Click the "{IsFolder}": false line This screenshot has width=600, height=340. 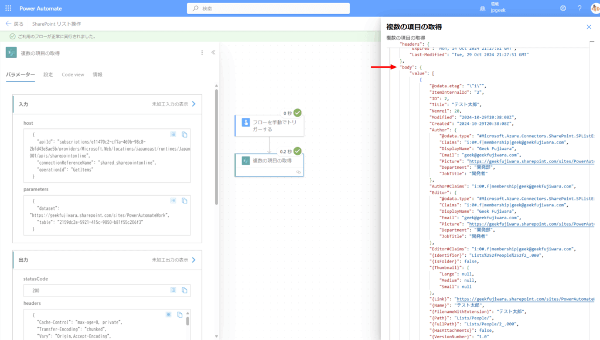(x=454, y=261)
